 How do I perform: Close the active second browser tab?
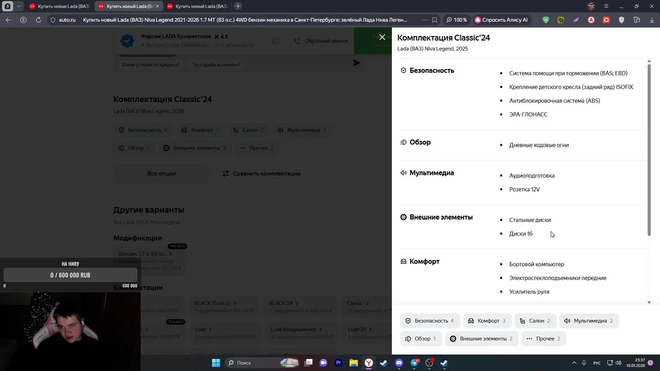pyautogui.click(x=157, y=6)
